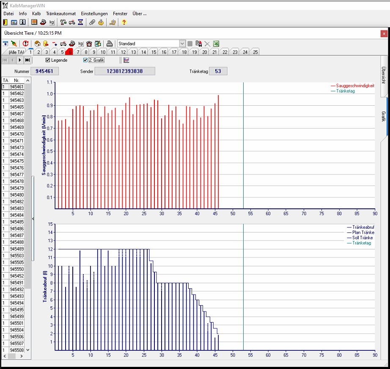Click the house icon in overview toolbar
This screenshot has height=369, width=390.
click(37, 44)
